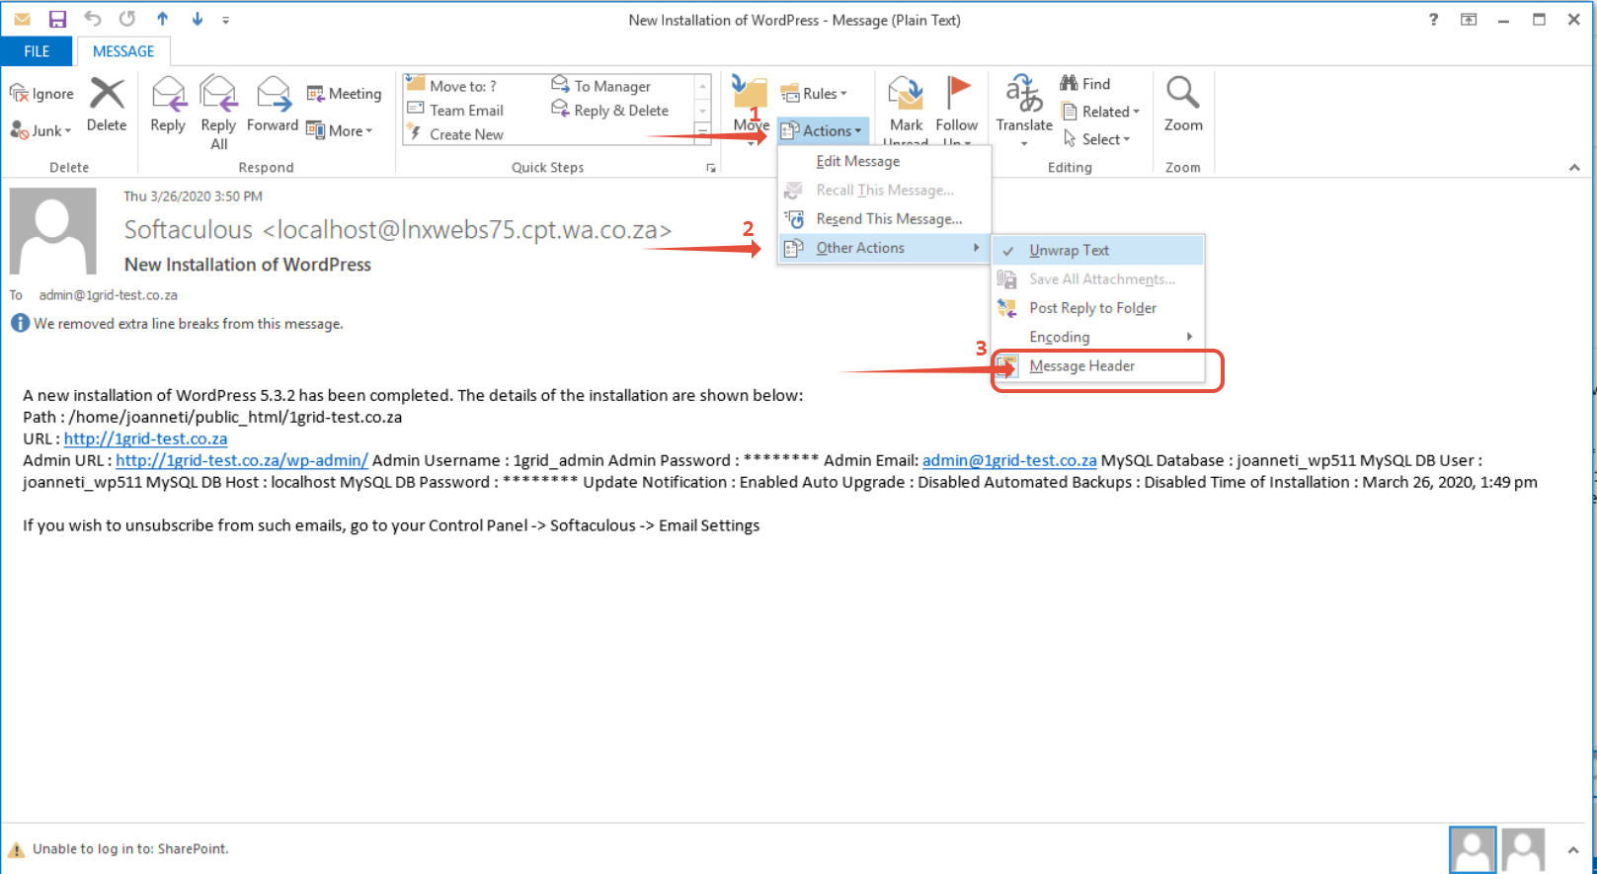
Task: Open the FILE tab
Action: [37, 51]
